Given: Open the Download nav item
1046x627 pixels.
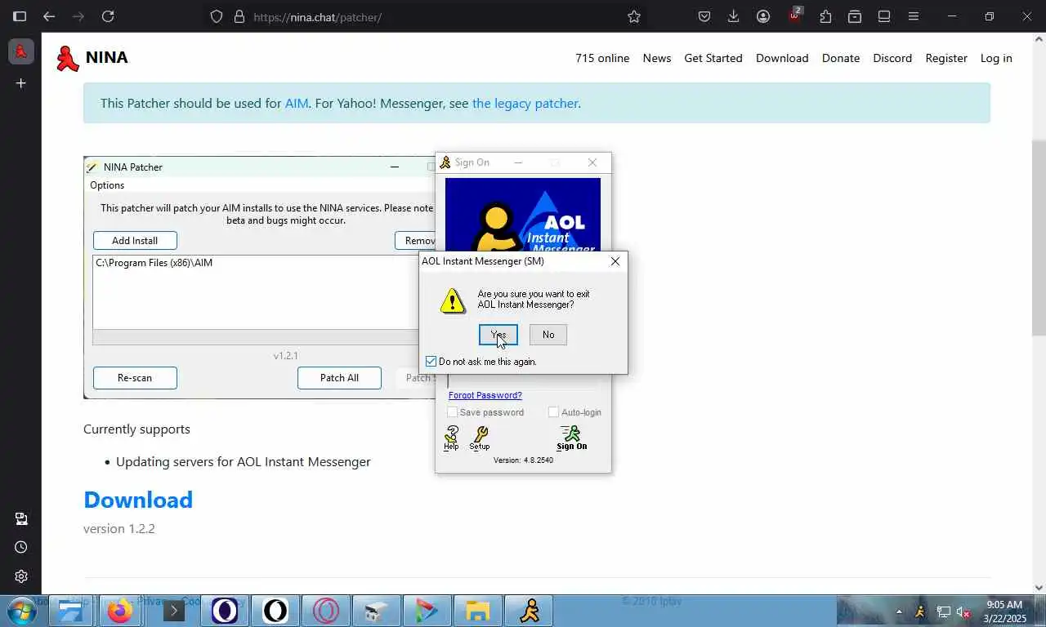Looking at the screenshot, I should [782, 58].
